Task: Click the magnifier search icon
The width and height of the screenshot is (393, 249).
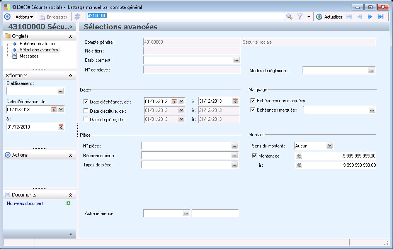Action: 289,17
